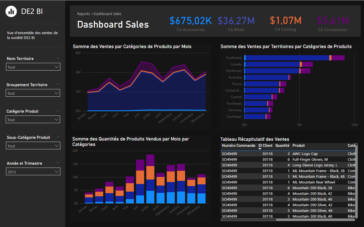This screenshot has width=364, height=227.
Task: Click the Produit column header
Action: click(x=299, y=146)
